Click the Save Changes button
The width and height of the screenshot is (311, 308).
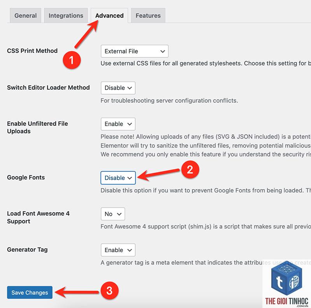click(x=30, y=292)
